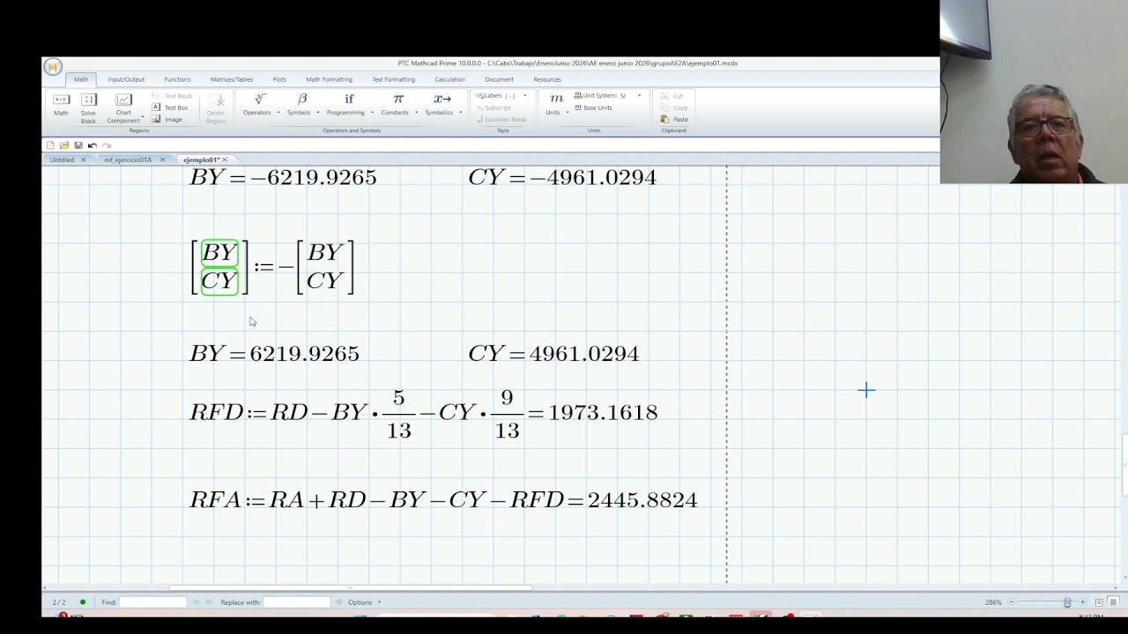Switch to draft view in status bar
Viewport: 1128px width, 634px height.
1114,602
